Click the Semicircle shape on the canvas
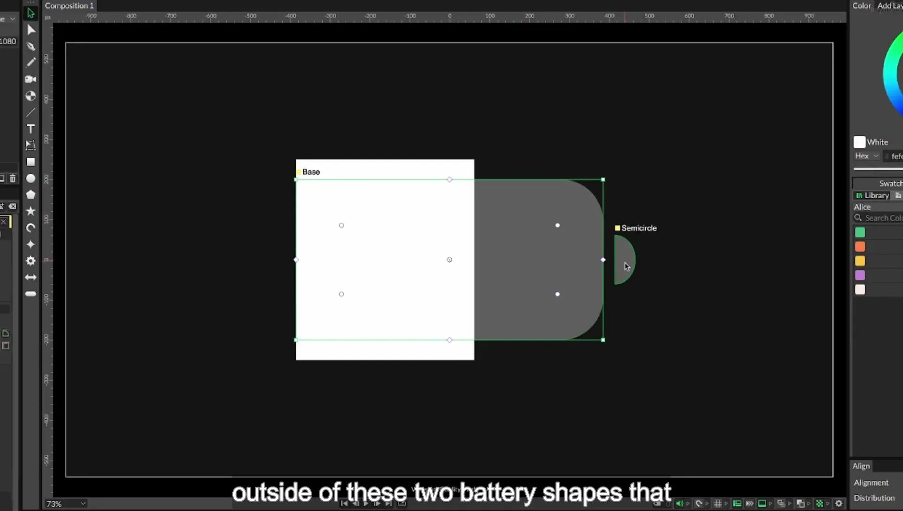The height and width of the screenshot is (511, 903). (x=624, y=260)
